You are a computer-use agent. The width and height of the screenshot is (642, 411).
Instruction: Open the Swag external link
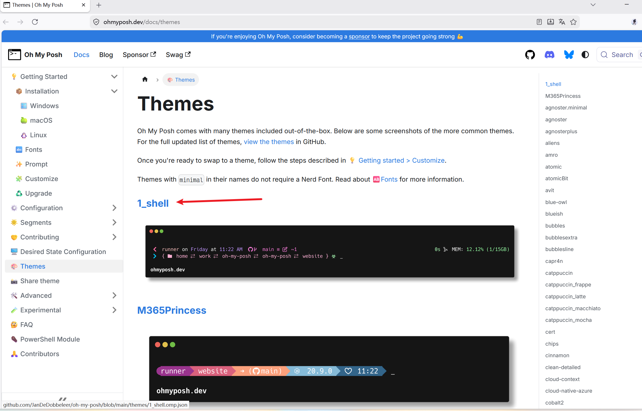point(178,55)
